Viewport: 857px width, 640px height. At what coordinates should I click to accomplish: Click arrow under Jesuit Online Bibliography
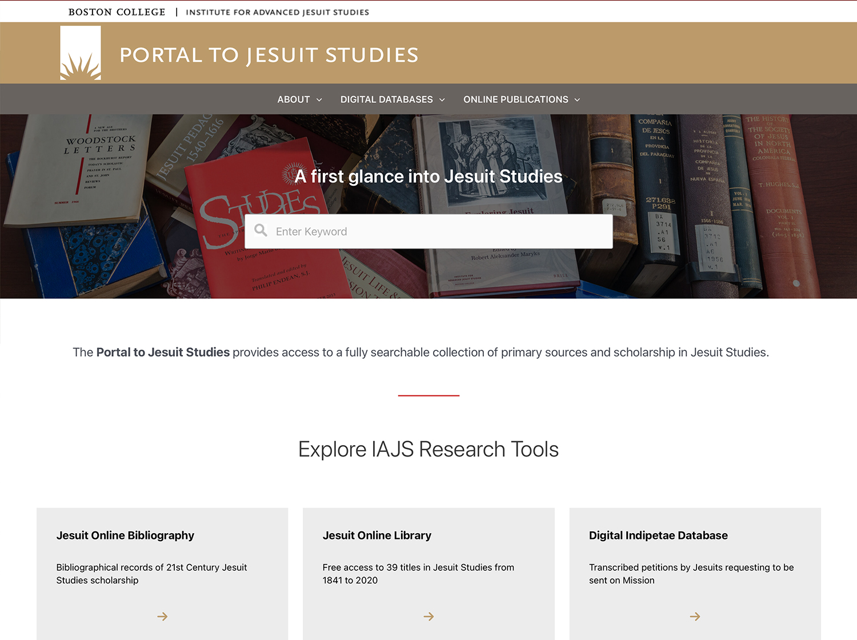pos(162,617)
